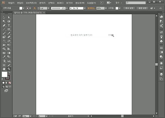Open stroke color dropdown in control bar

click(x=30, y=8)
